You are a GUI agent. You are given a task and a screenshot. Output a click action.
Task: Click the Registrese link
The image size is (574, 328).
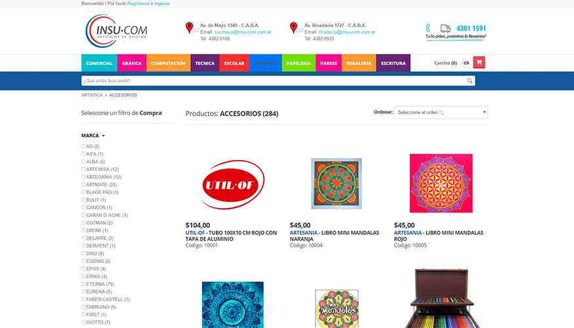click(x=138, y=4)
